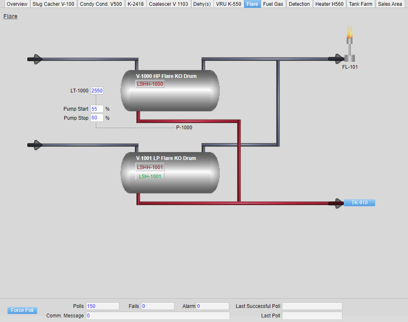Click the FL-101 label text

tap(350, 67)
